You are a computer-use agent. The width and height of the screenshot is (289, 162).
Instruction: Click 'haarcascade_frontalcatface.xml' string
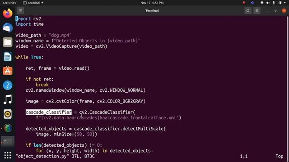tap(138, 118)
